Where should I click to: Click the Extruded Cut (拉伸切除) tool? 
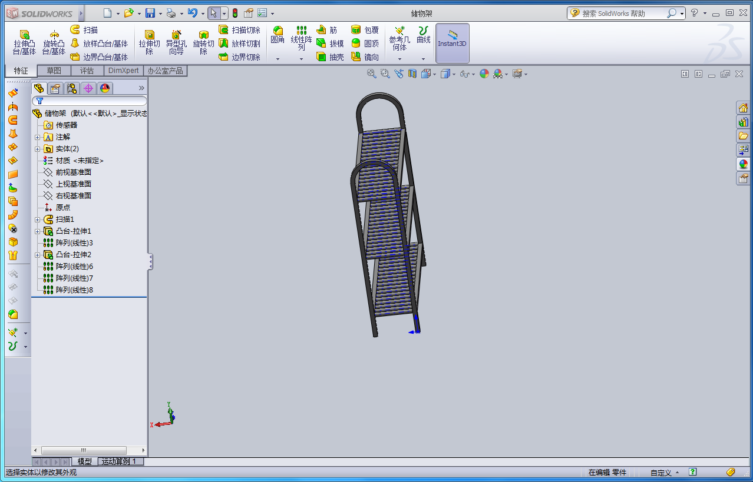[x=149, y=42]
